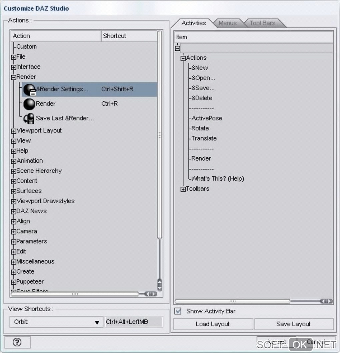Select Rotate in the Activities list

pyautogui.click(x=200, y=128)
